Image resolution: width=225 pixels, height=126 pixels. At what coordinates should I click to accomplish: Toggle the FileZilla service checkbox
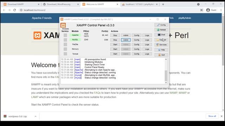[65, 44]
